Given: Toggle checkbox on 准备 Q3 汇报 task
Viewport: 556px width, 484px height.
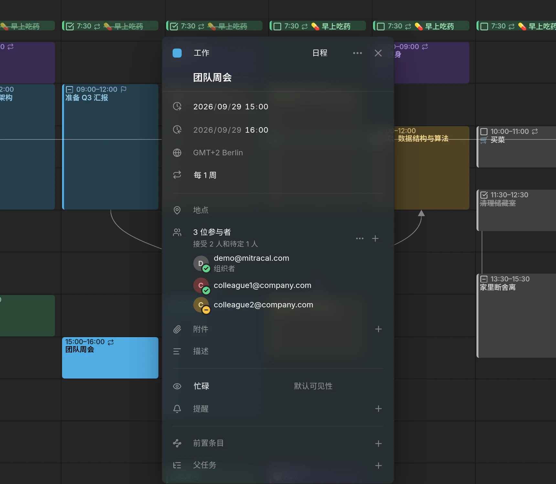Looking at the screenshot, I should (x=69, y=89).
